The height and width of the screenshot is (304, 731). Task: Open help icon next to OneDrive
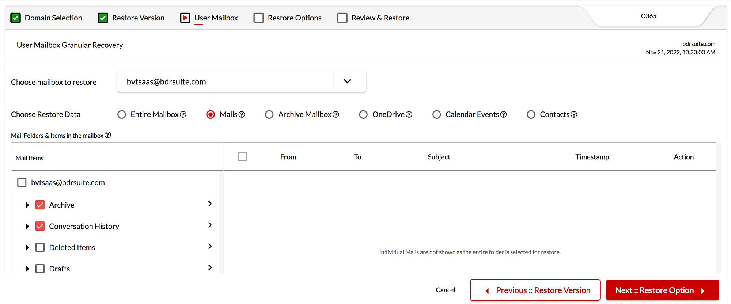(x=409, y=114)
